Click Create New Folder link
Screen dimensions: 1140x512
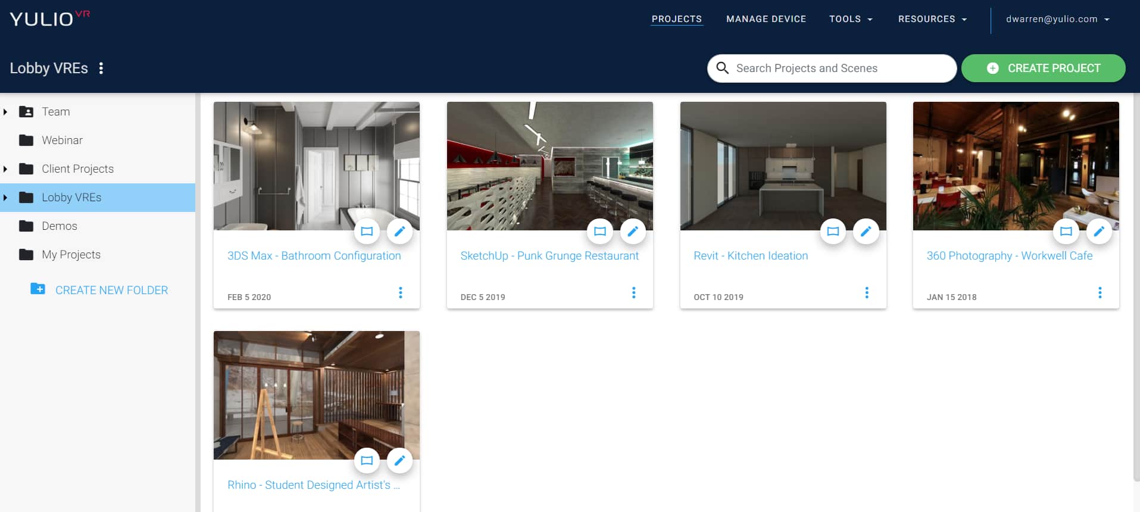[111, 290]
